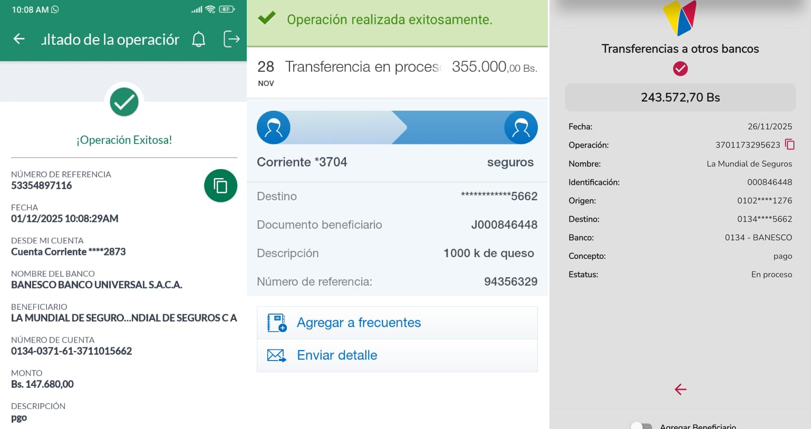Tap the back arrow in green header

(x=19, y=39)
